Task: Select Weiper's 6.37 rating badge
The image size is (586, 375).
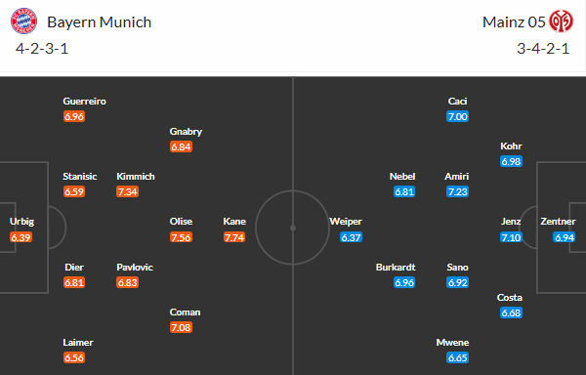Action: pyautogui.click(x=351, y=237)
